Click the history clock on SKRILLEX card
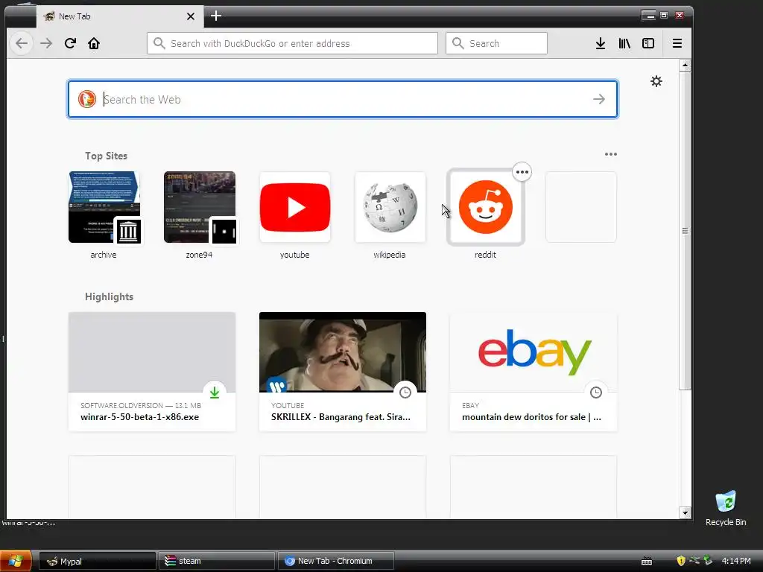The image size is (763, 572). pos(405,393)
